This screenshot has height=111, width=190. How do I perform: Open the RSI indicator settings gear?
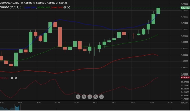coord(12,78)
